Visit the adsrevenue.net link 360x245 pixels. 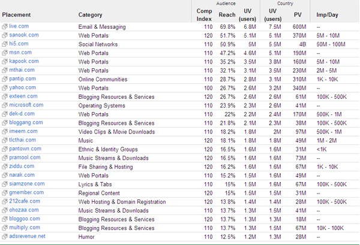[27, 236]
